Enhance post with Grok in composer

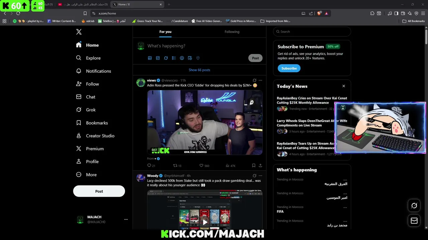point(166,58)
